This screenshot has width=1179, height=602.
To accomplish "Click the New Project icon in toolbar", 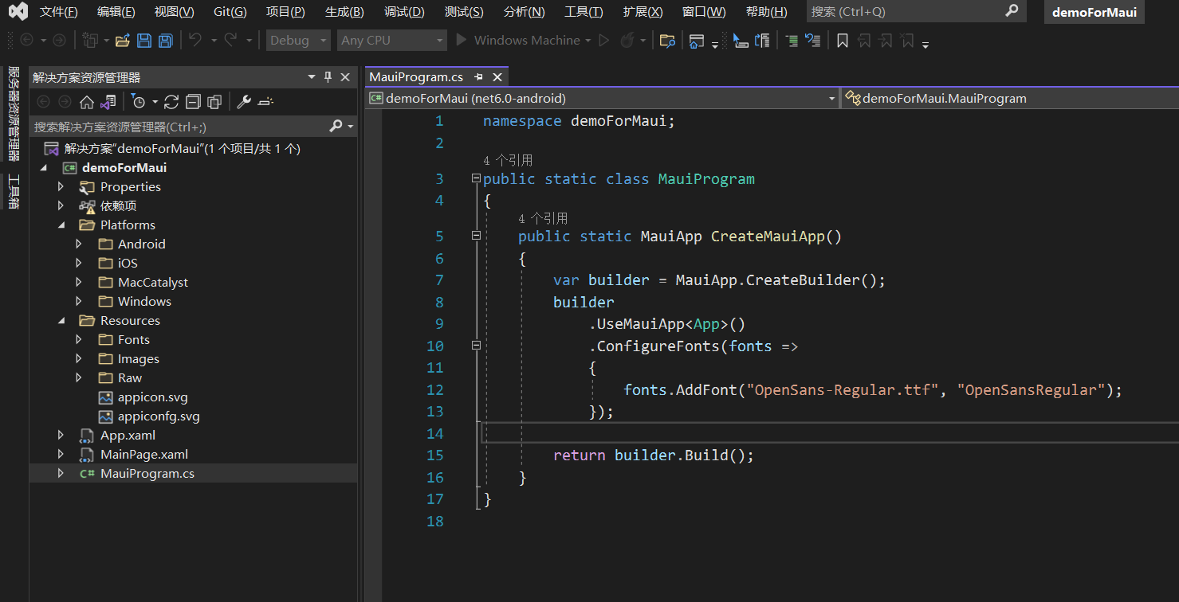I will 91,41.
